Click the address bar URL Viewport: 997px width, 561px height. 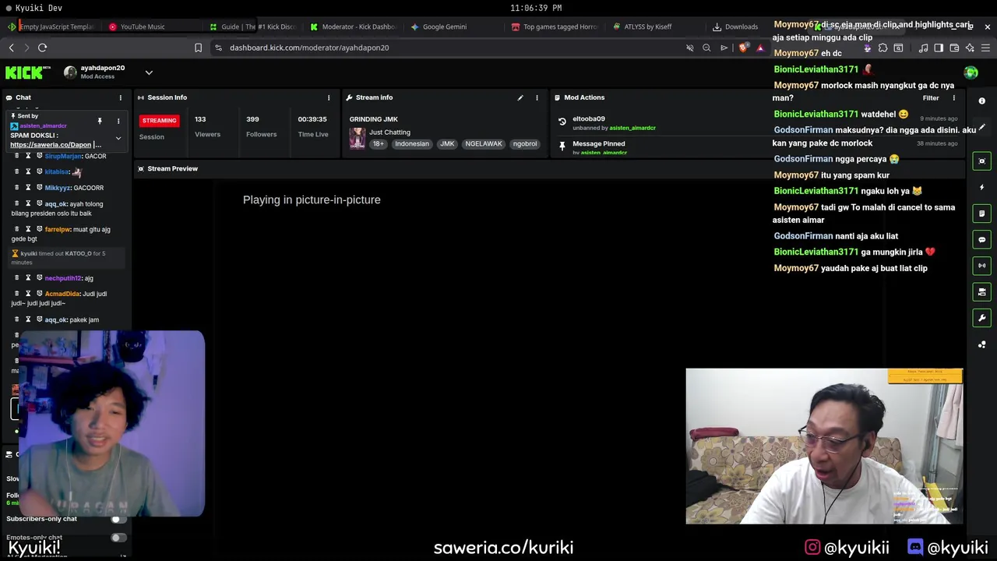309,48
